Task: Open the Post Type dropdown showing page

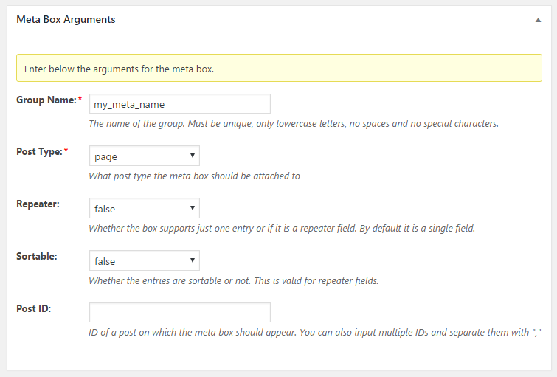Action: click(144, 156)
